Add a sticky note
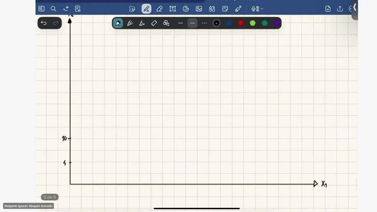This screenshot has height=212, width=377. click(x=225, y=9)
